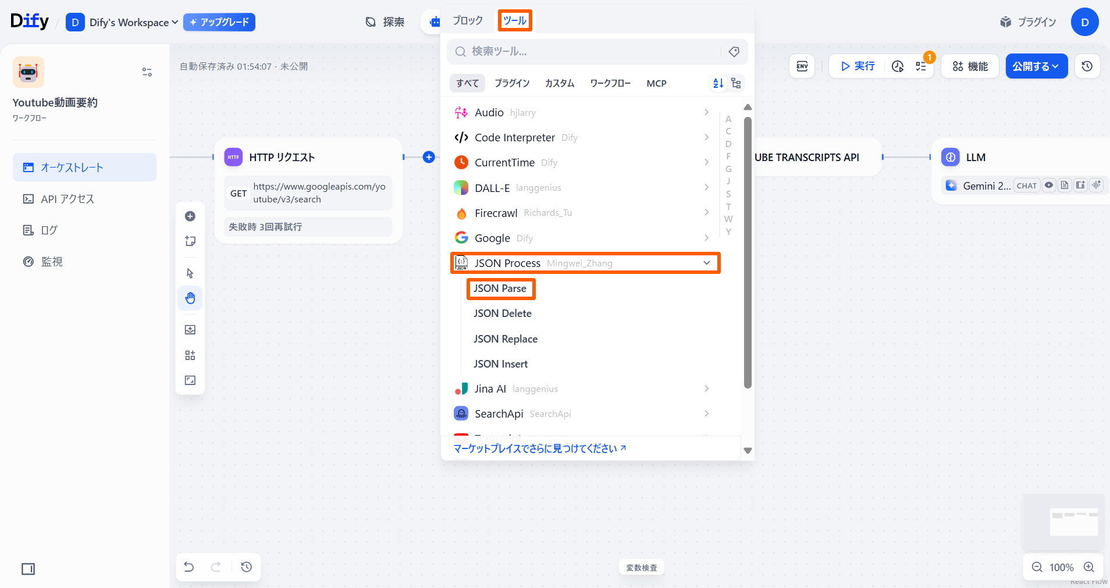Open the version history icon at top right
This screenshot has height=588, width=1110.
click(1087, 66)
